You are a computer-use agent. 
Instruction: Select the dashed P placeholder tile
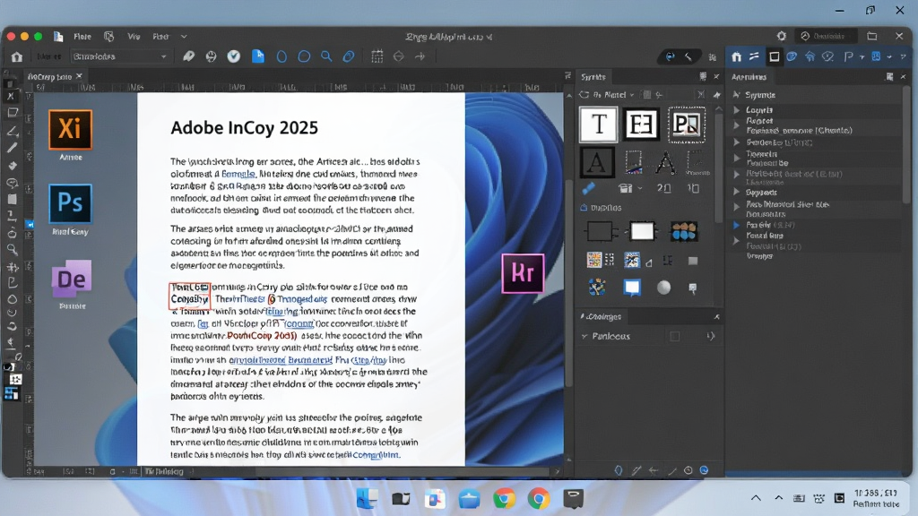point(686,124)
